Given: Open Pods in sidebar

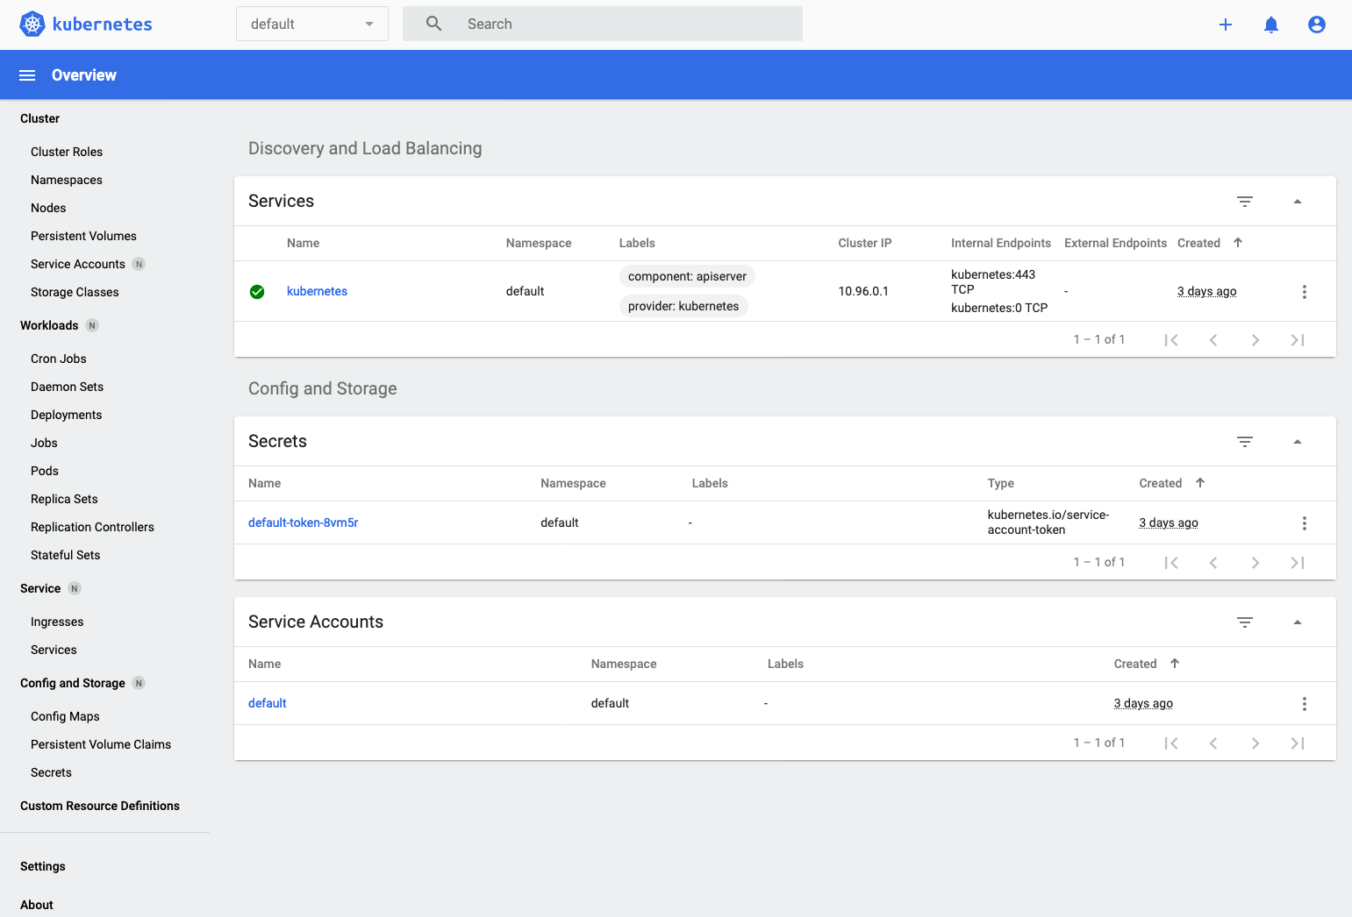Looking at the screenshot, I should (45, 471).
